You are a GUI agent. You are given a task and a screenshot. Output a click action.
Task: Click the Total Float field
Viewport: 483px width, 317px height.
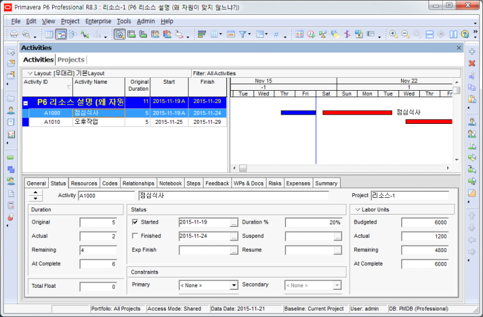[x=98, y=287]
